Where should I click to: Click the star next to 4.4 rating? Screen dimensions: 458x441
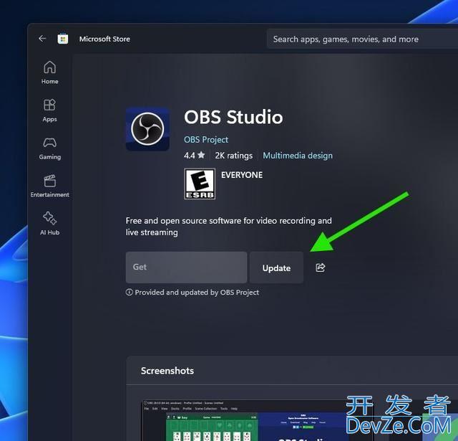click(201, 155)
